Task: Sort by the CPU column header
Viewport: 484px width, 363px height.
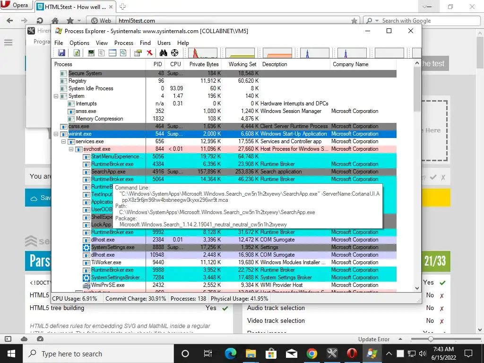Action: tap(175, 64)
